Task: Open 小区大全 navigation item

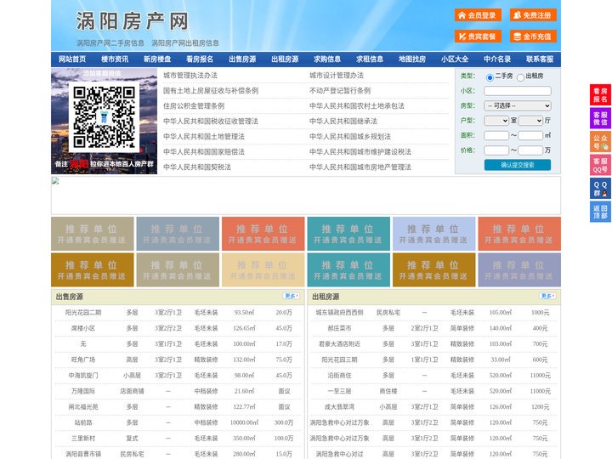Action: 455,59
